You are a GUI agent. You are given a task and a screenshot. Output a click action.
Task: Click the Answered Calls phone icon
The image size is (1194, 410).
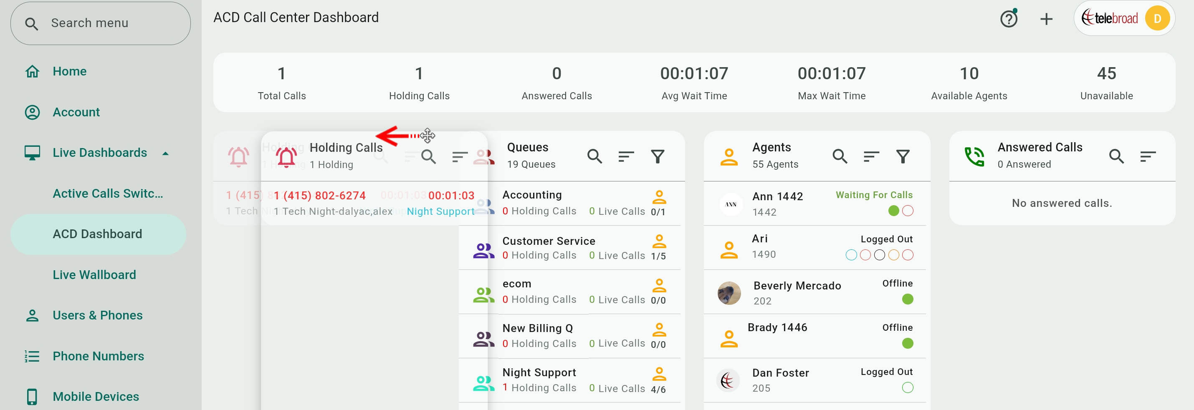click(x=974, y=156)
